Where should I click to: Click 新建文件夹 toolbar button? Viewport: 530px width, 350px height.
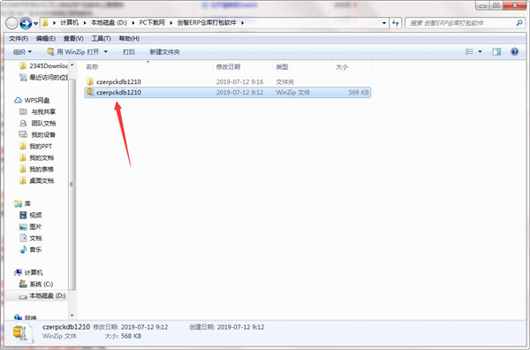pos(164,52)
